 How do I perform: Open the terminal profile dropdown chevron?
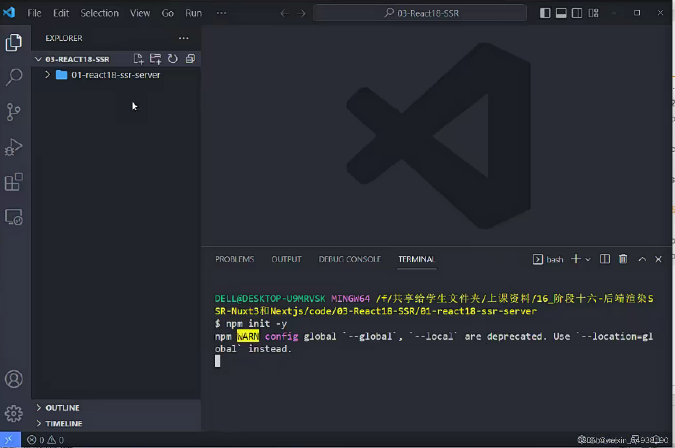pyautogui.click(x=588, y=259)
